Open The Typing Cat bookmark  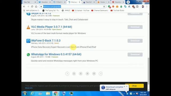coord(51,11)
